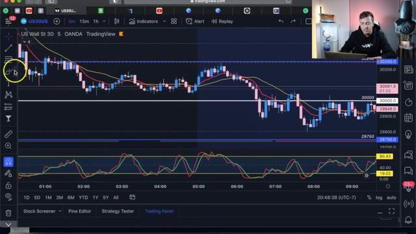The height and width of the screenshot is (234, 416).
Task: Toggle percent scale mode
Action: pyautogui.click(x=369, y=198)
